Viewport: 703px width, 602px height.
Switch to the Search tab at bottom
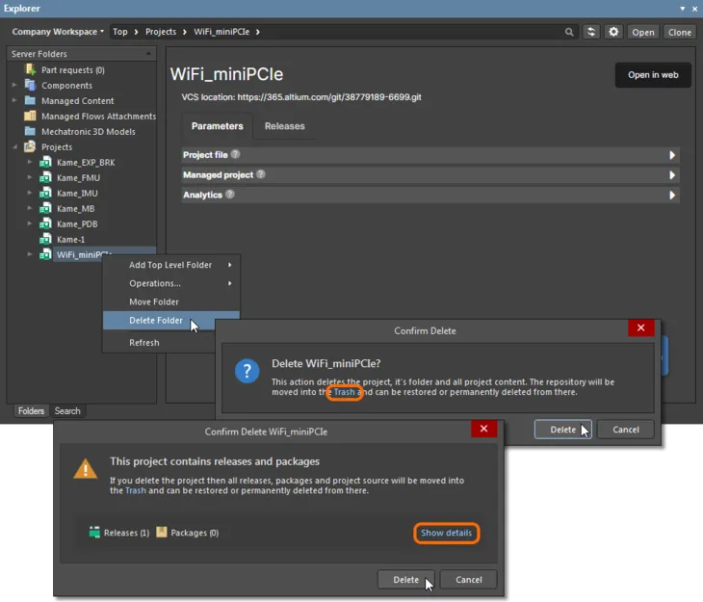point(67,411)
